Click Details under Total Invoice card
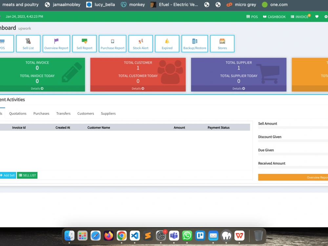The height and width of the screenshot is (246, 328). 37,89
